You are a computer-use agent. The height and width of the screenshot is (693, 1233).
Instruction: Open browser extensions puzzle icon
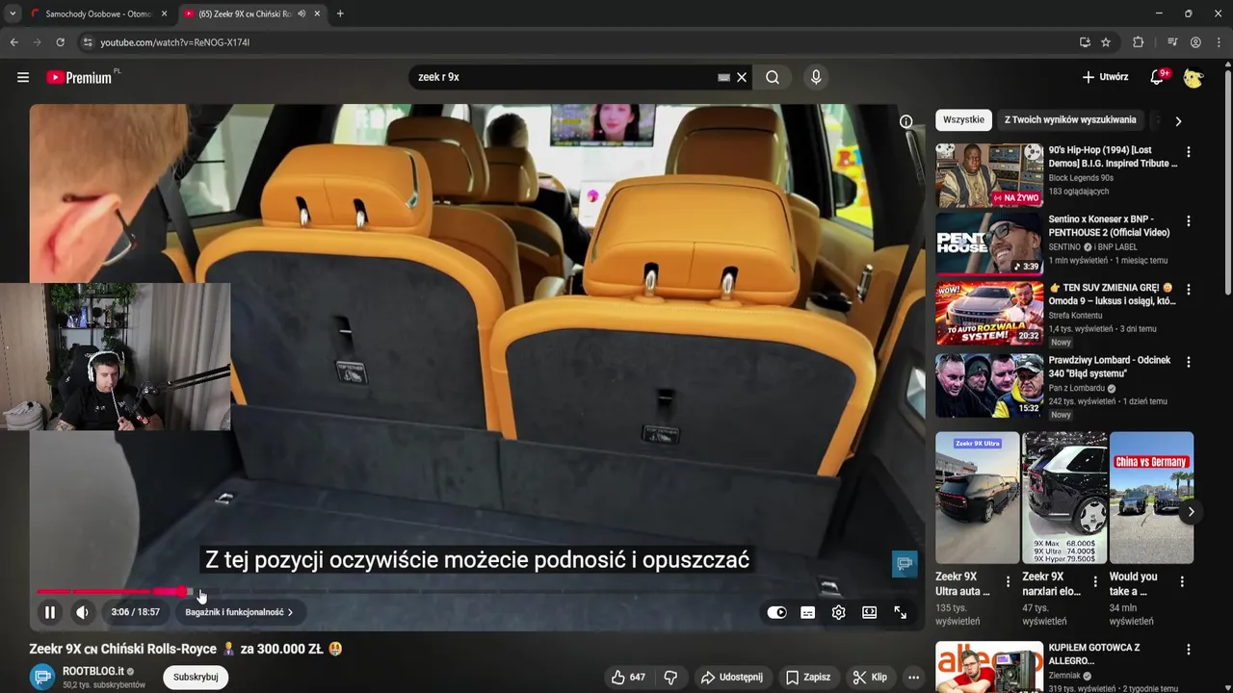1138,42
